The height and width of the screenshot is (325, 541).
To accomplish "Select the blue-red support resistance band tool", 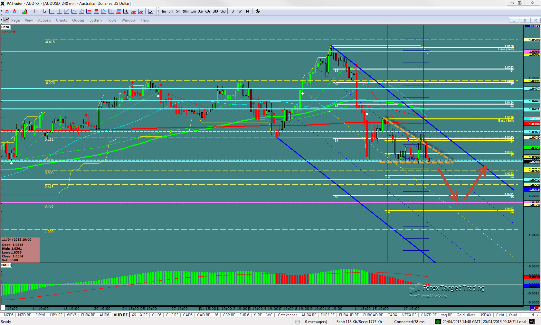I will click(118, 11).
